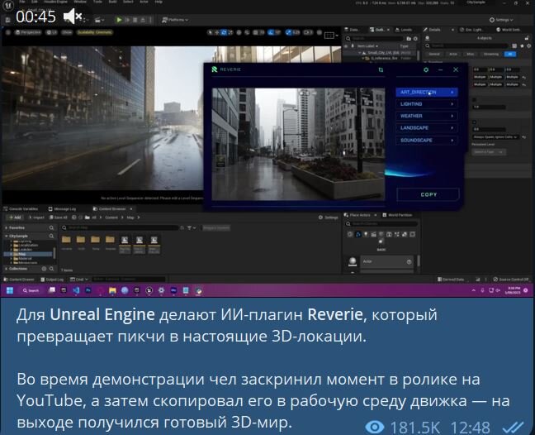This screenshot has height=435, width=535.
Task: Open the SOUNDSCAPE category
Action: point(427,141)
